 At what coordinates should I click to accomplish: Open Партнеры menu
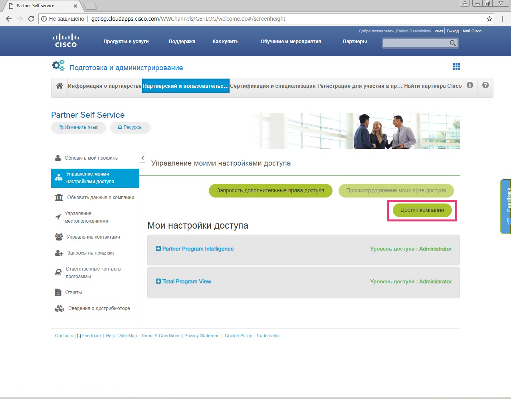point(355,41)
